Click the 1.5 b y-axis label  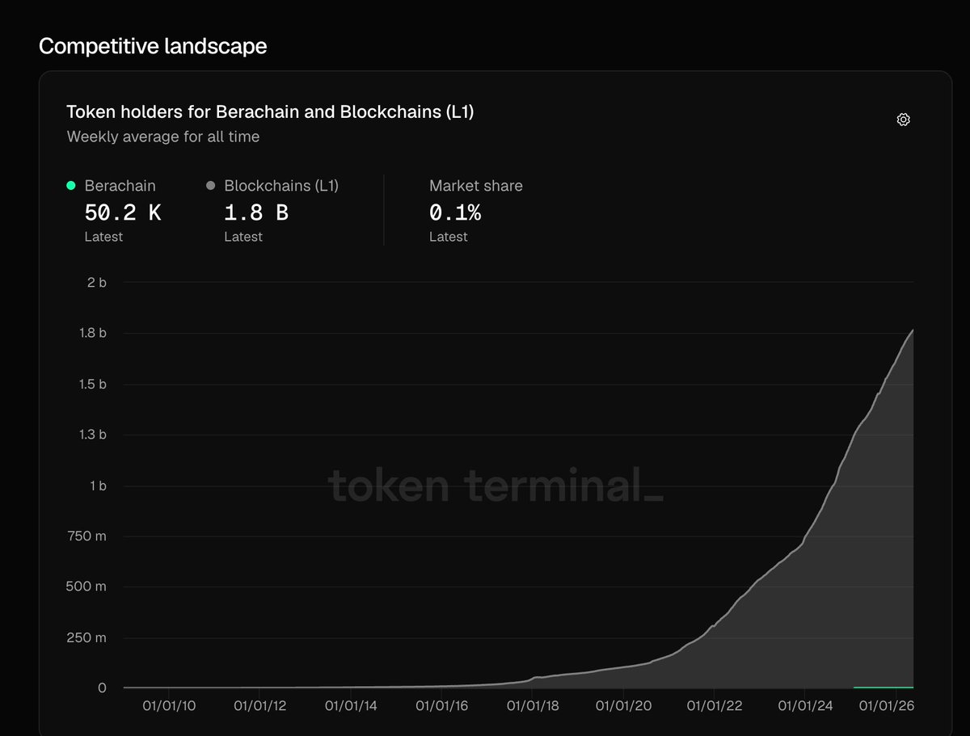pyautogui.click(x=92, y=384)
